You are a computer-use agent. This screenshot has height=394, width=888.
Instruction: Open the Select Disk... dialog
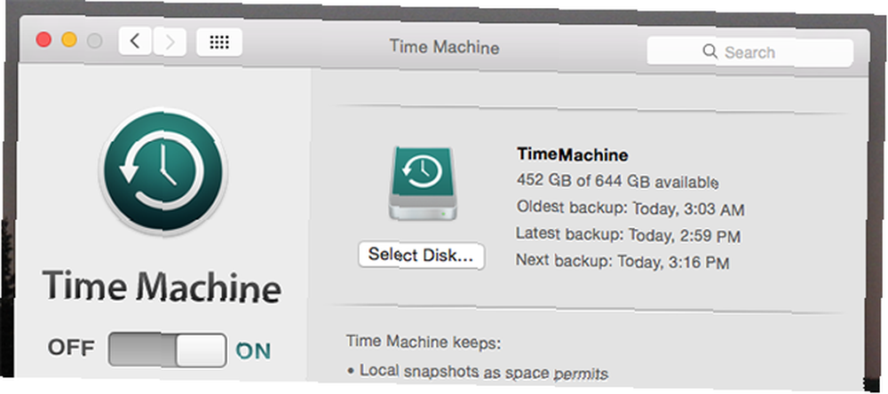pyautogui.click(x=421, y=256)
